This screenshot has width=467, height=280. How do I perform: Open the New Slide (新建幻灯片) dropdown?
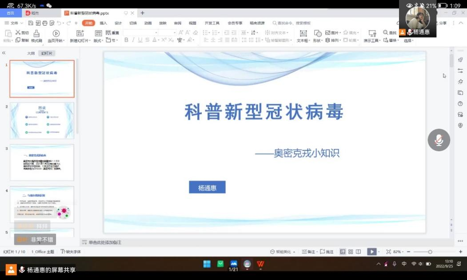(80, 40)
